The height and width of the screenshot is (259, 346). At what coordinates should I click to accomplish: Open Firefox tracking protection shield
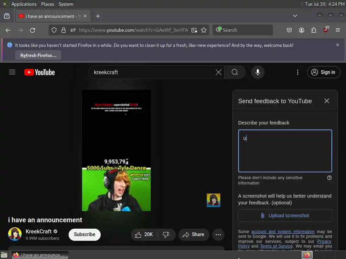[54, 30]
